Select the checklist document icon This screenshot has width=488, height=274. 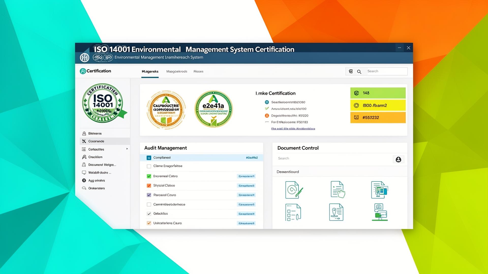pos(293,212)
